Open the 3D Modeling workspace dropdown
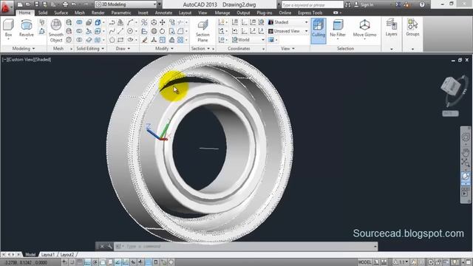473x266 pixels. pos(126,4)
